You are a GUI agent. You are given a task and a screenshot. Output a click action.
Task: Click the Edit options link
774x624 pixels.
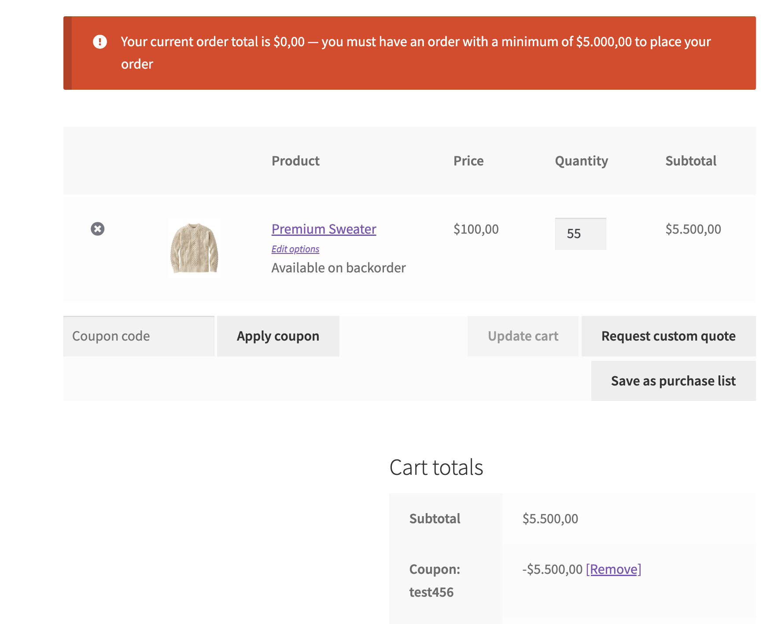click(x=295, y=249)
